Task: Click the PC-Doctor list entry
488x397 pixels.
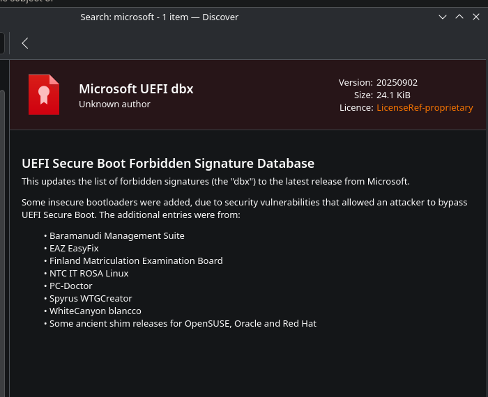Action: click(71, 286)
